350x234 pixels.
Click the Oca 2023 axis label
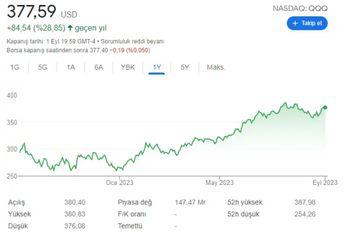(x=119, y=182)
